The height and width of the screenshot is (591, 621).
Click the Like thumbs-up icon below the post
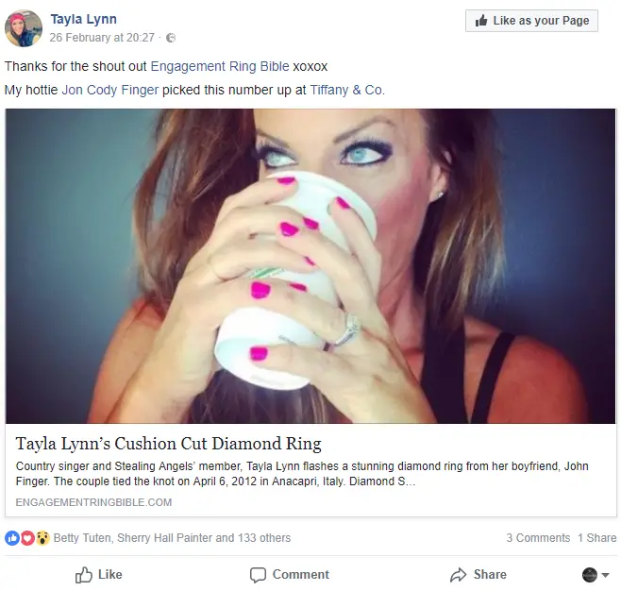(x=84, y=575)
